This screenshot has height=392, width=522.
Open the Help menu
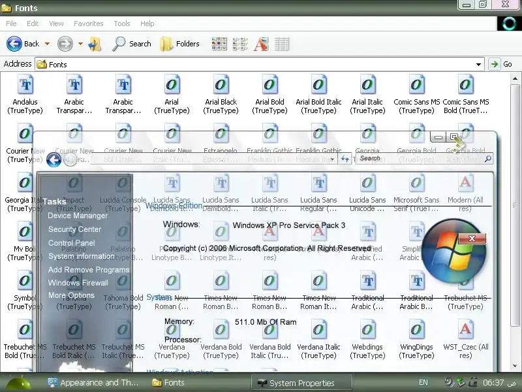pos(147,24)
